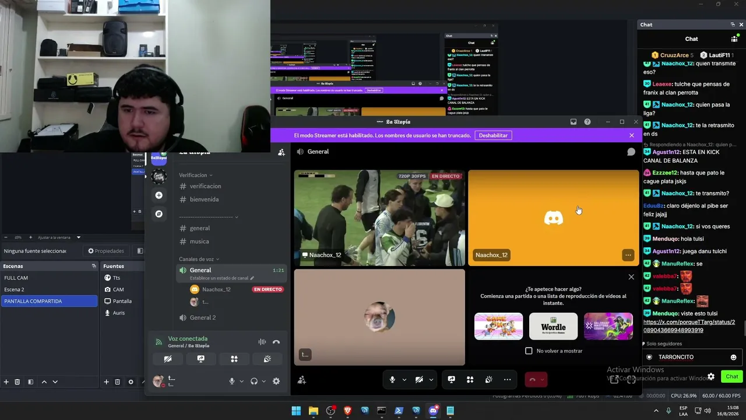Open the Discord inbox icon in title bar

[573, 122]
